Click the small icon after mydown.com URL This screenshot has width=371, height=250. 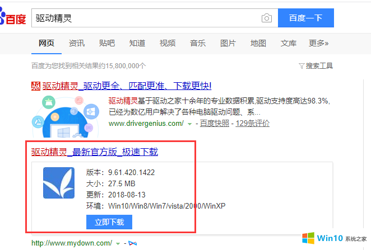coord(132,243)
